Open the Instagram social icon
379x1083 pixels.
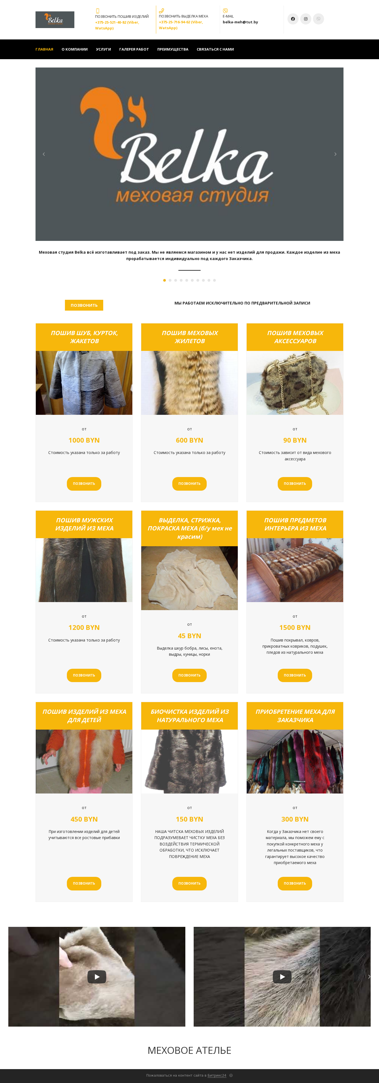[305, 19]
